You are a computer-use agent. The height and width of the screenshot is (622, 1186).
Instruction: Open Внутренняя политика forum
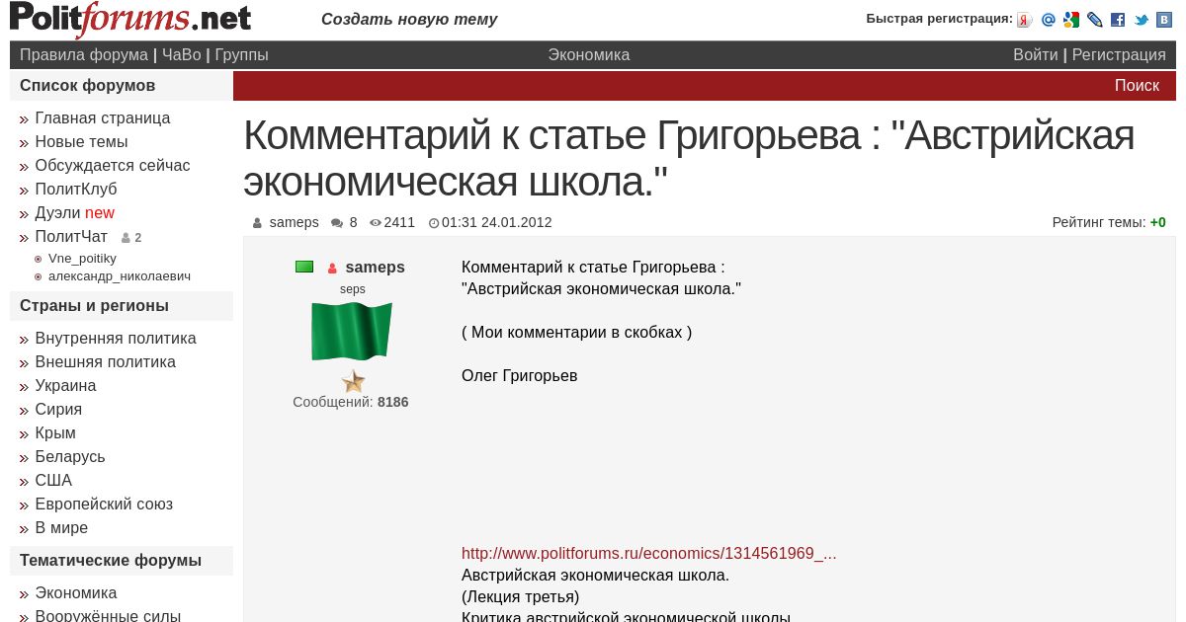pyautogui.click(x=116, y=339)
